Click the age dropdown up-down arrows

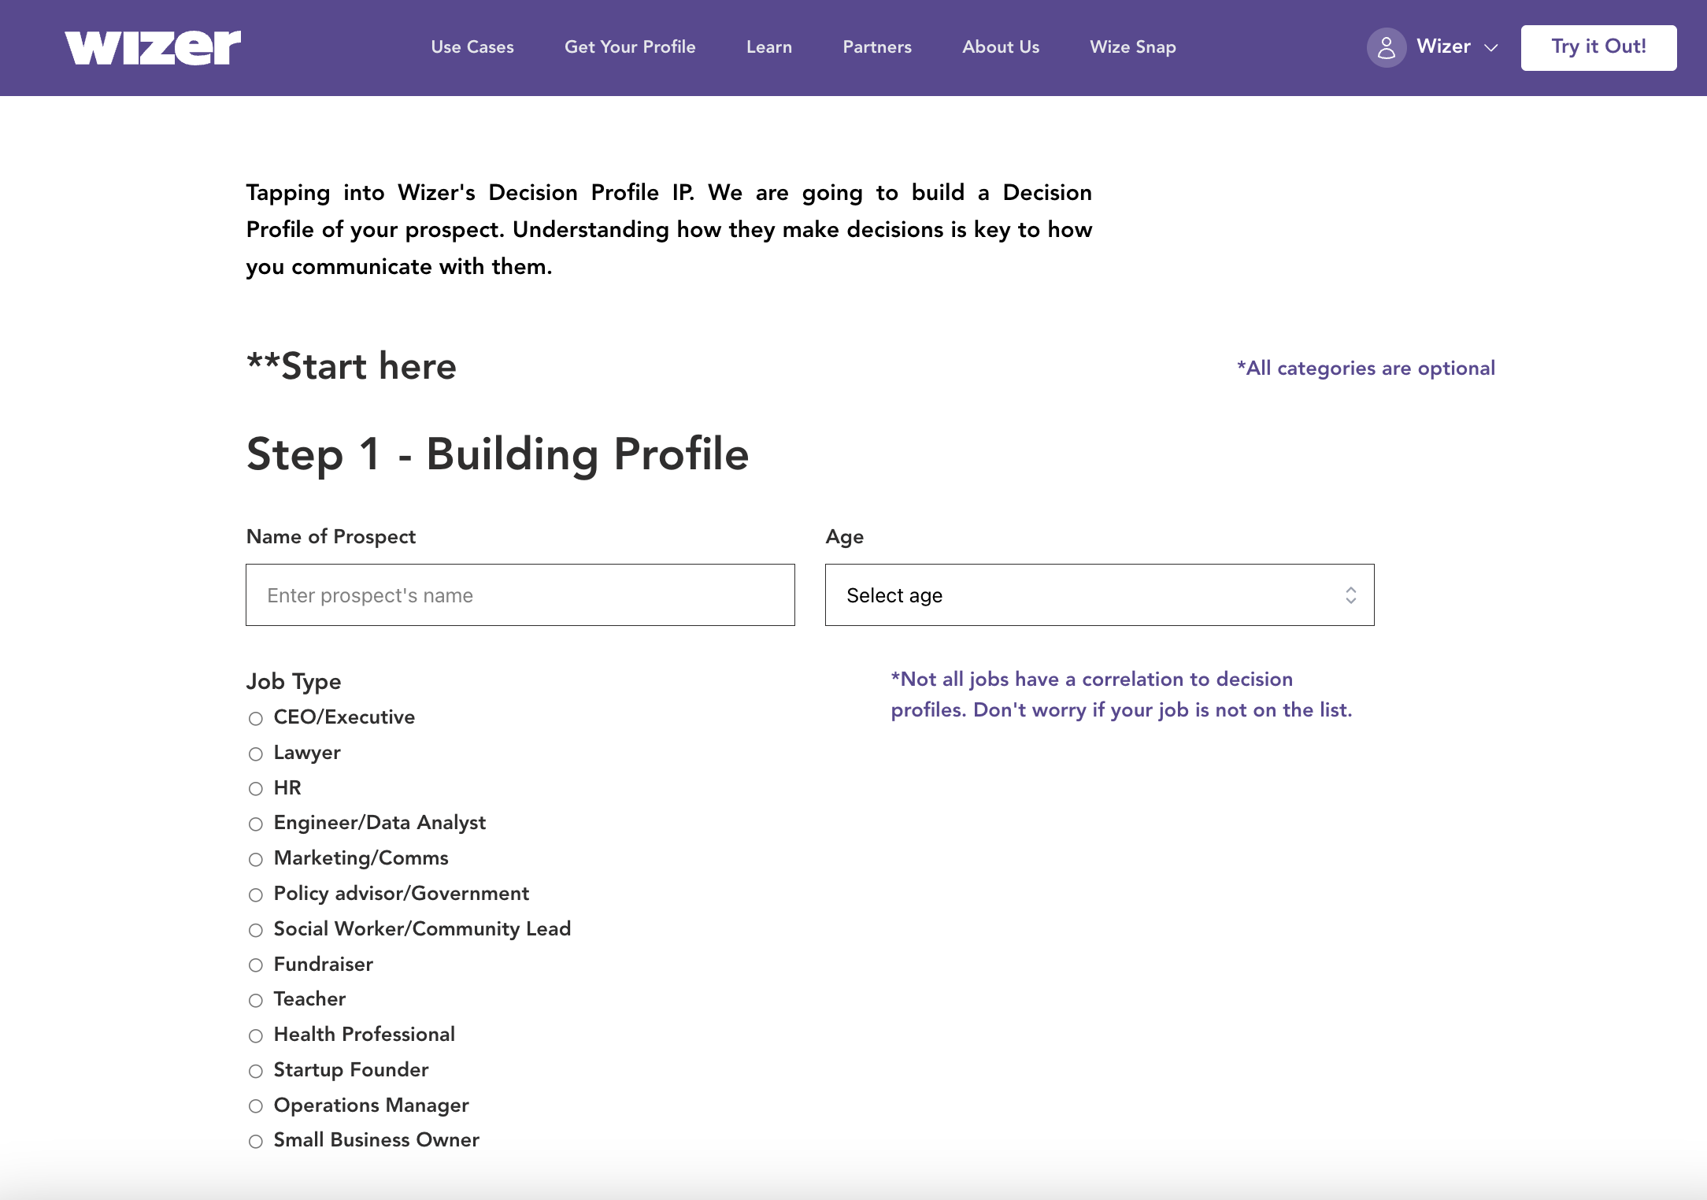coord(1350,595)
